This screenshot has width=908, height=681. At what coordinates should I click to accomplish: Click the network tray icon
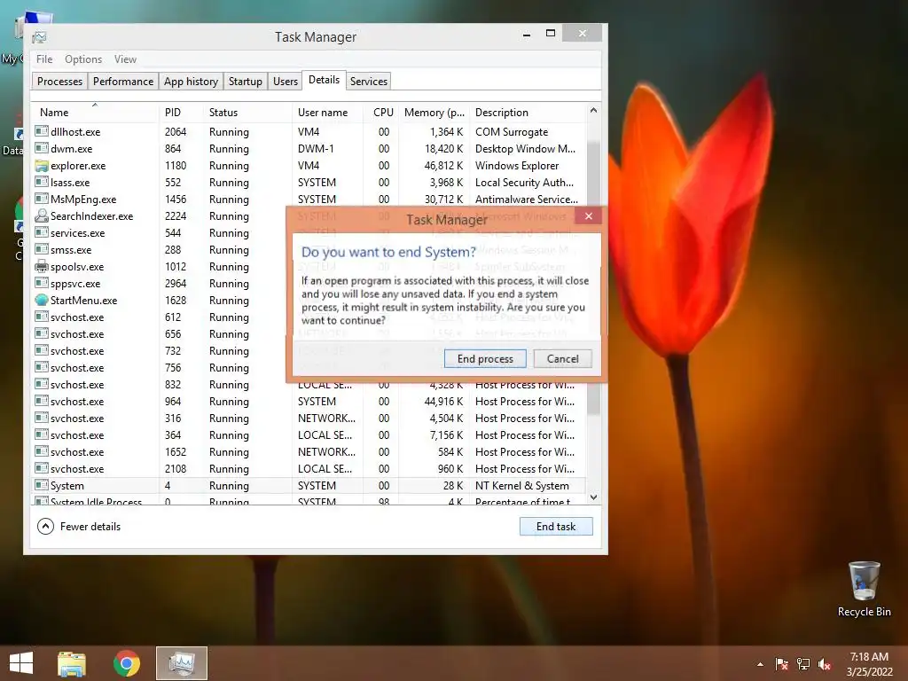coord(803,664)
